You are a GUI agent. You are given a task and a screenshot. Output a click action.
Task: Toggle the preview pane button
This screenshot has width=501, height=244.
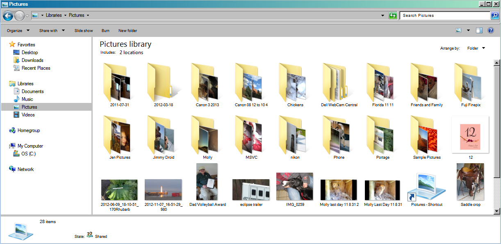479,30
